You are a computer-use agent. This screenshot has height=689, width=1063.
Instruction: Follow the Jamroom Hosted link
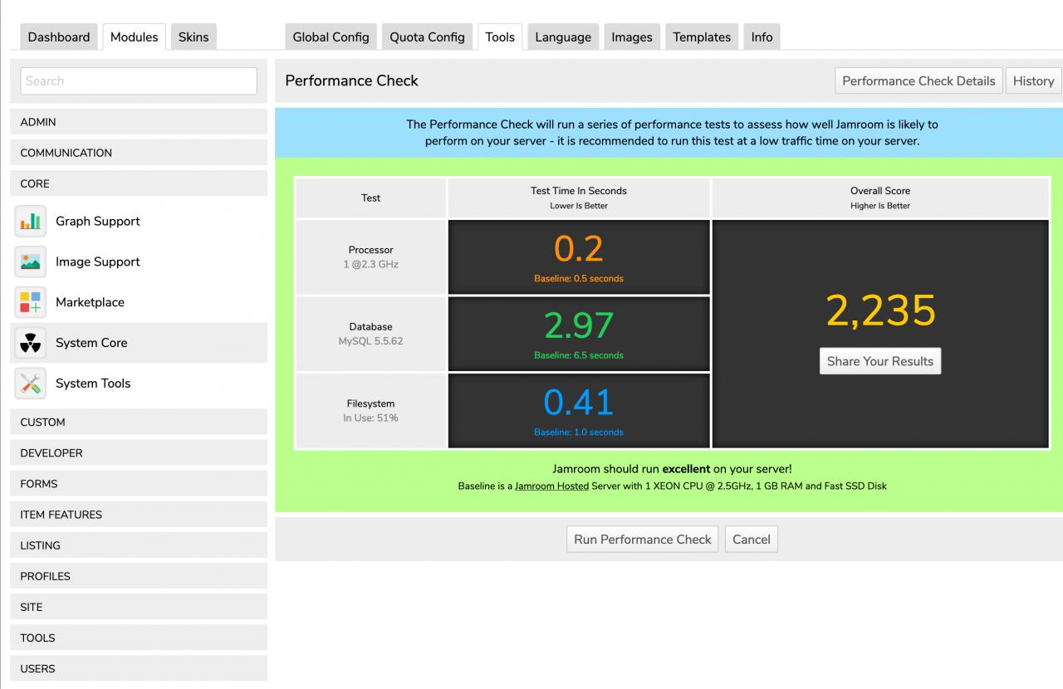tap(551, 486)
